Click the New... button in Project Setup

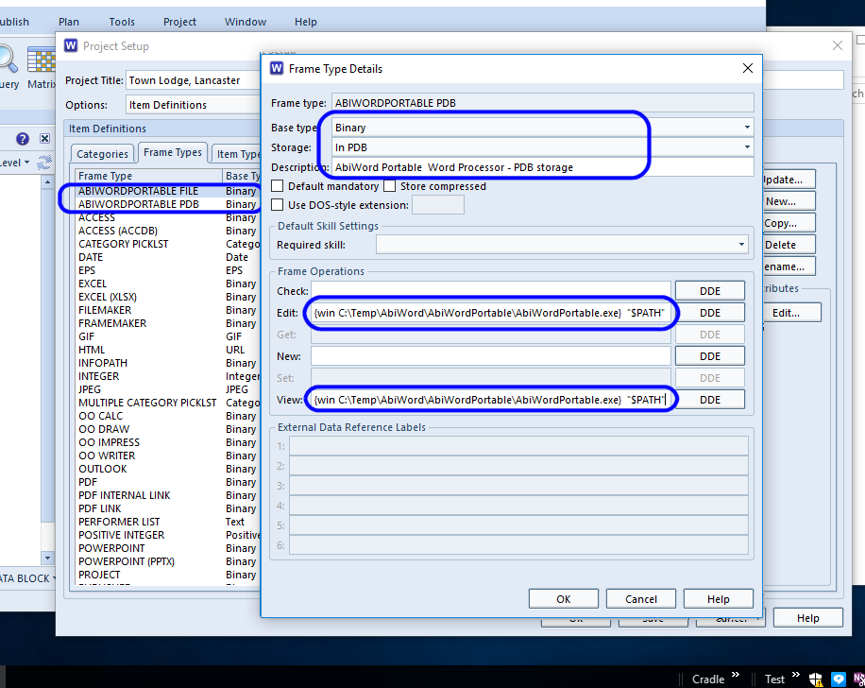point(789,201)
